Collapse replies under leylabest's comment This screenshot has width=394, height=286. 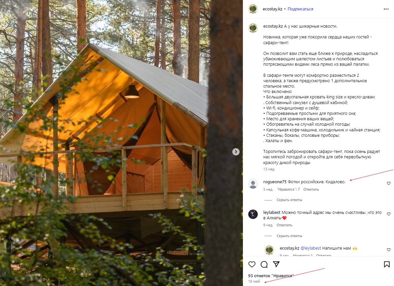[x=289, y=236]
